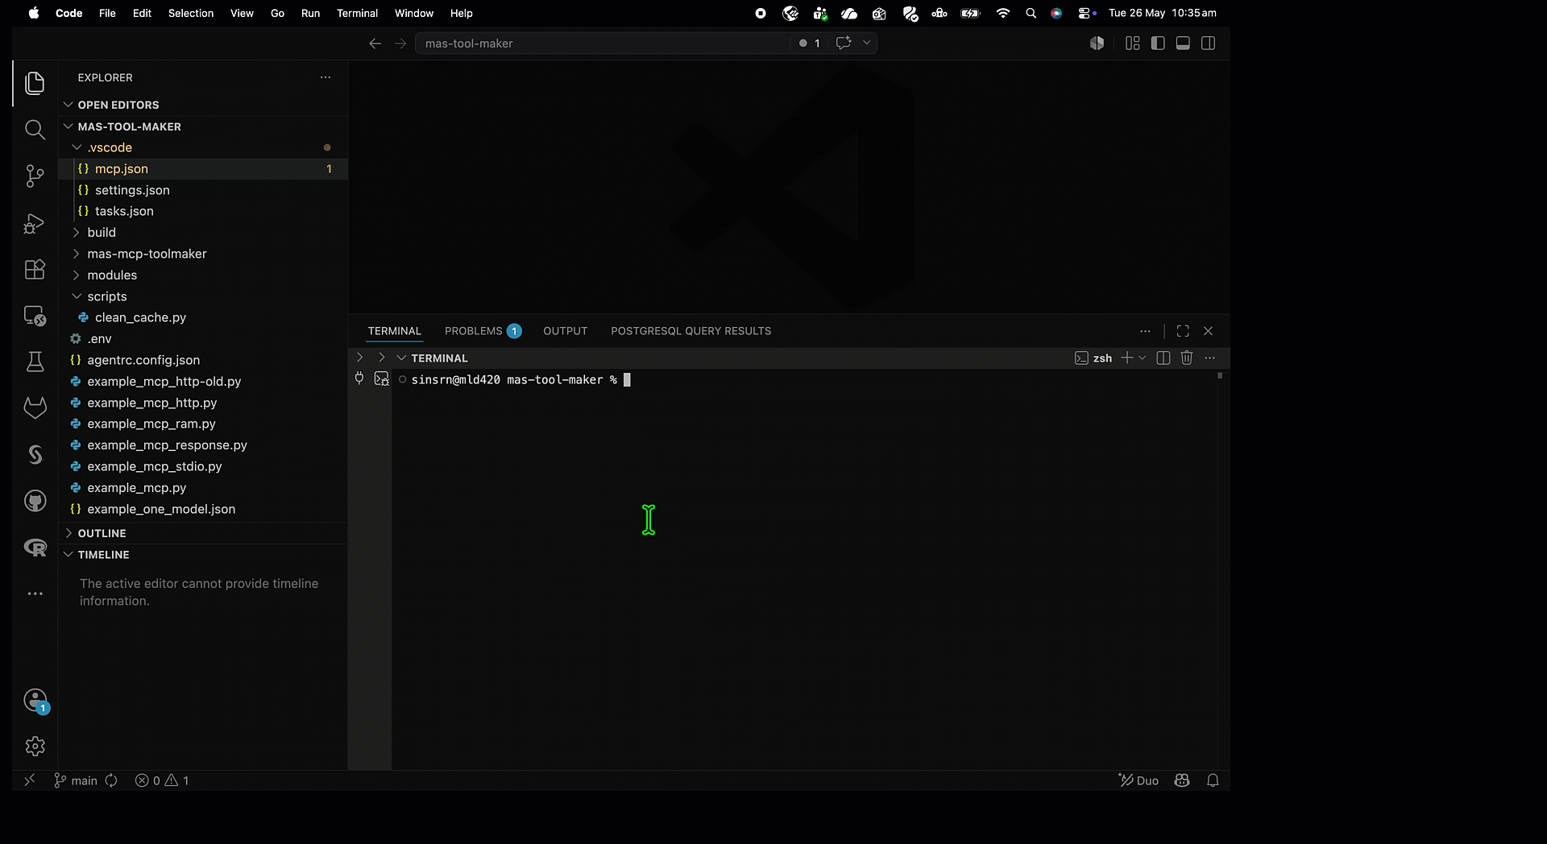Toggle primary side bar visibility
1547x844 pixels.
pos(1158,43)
